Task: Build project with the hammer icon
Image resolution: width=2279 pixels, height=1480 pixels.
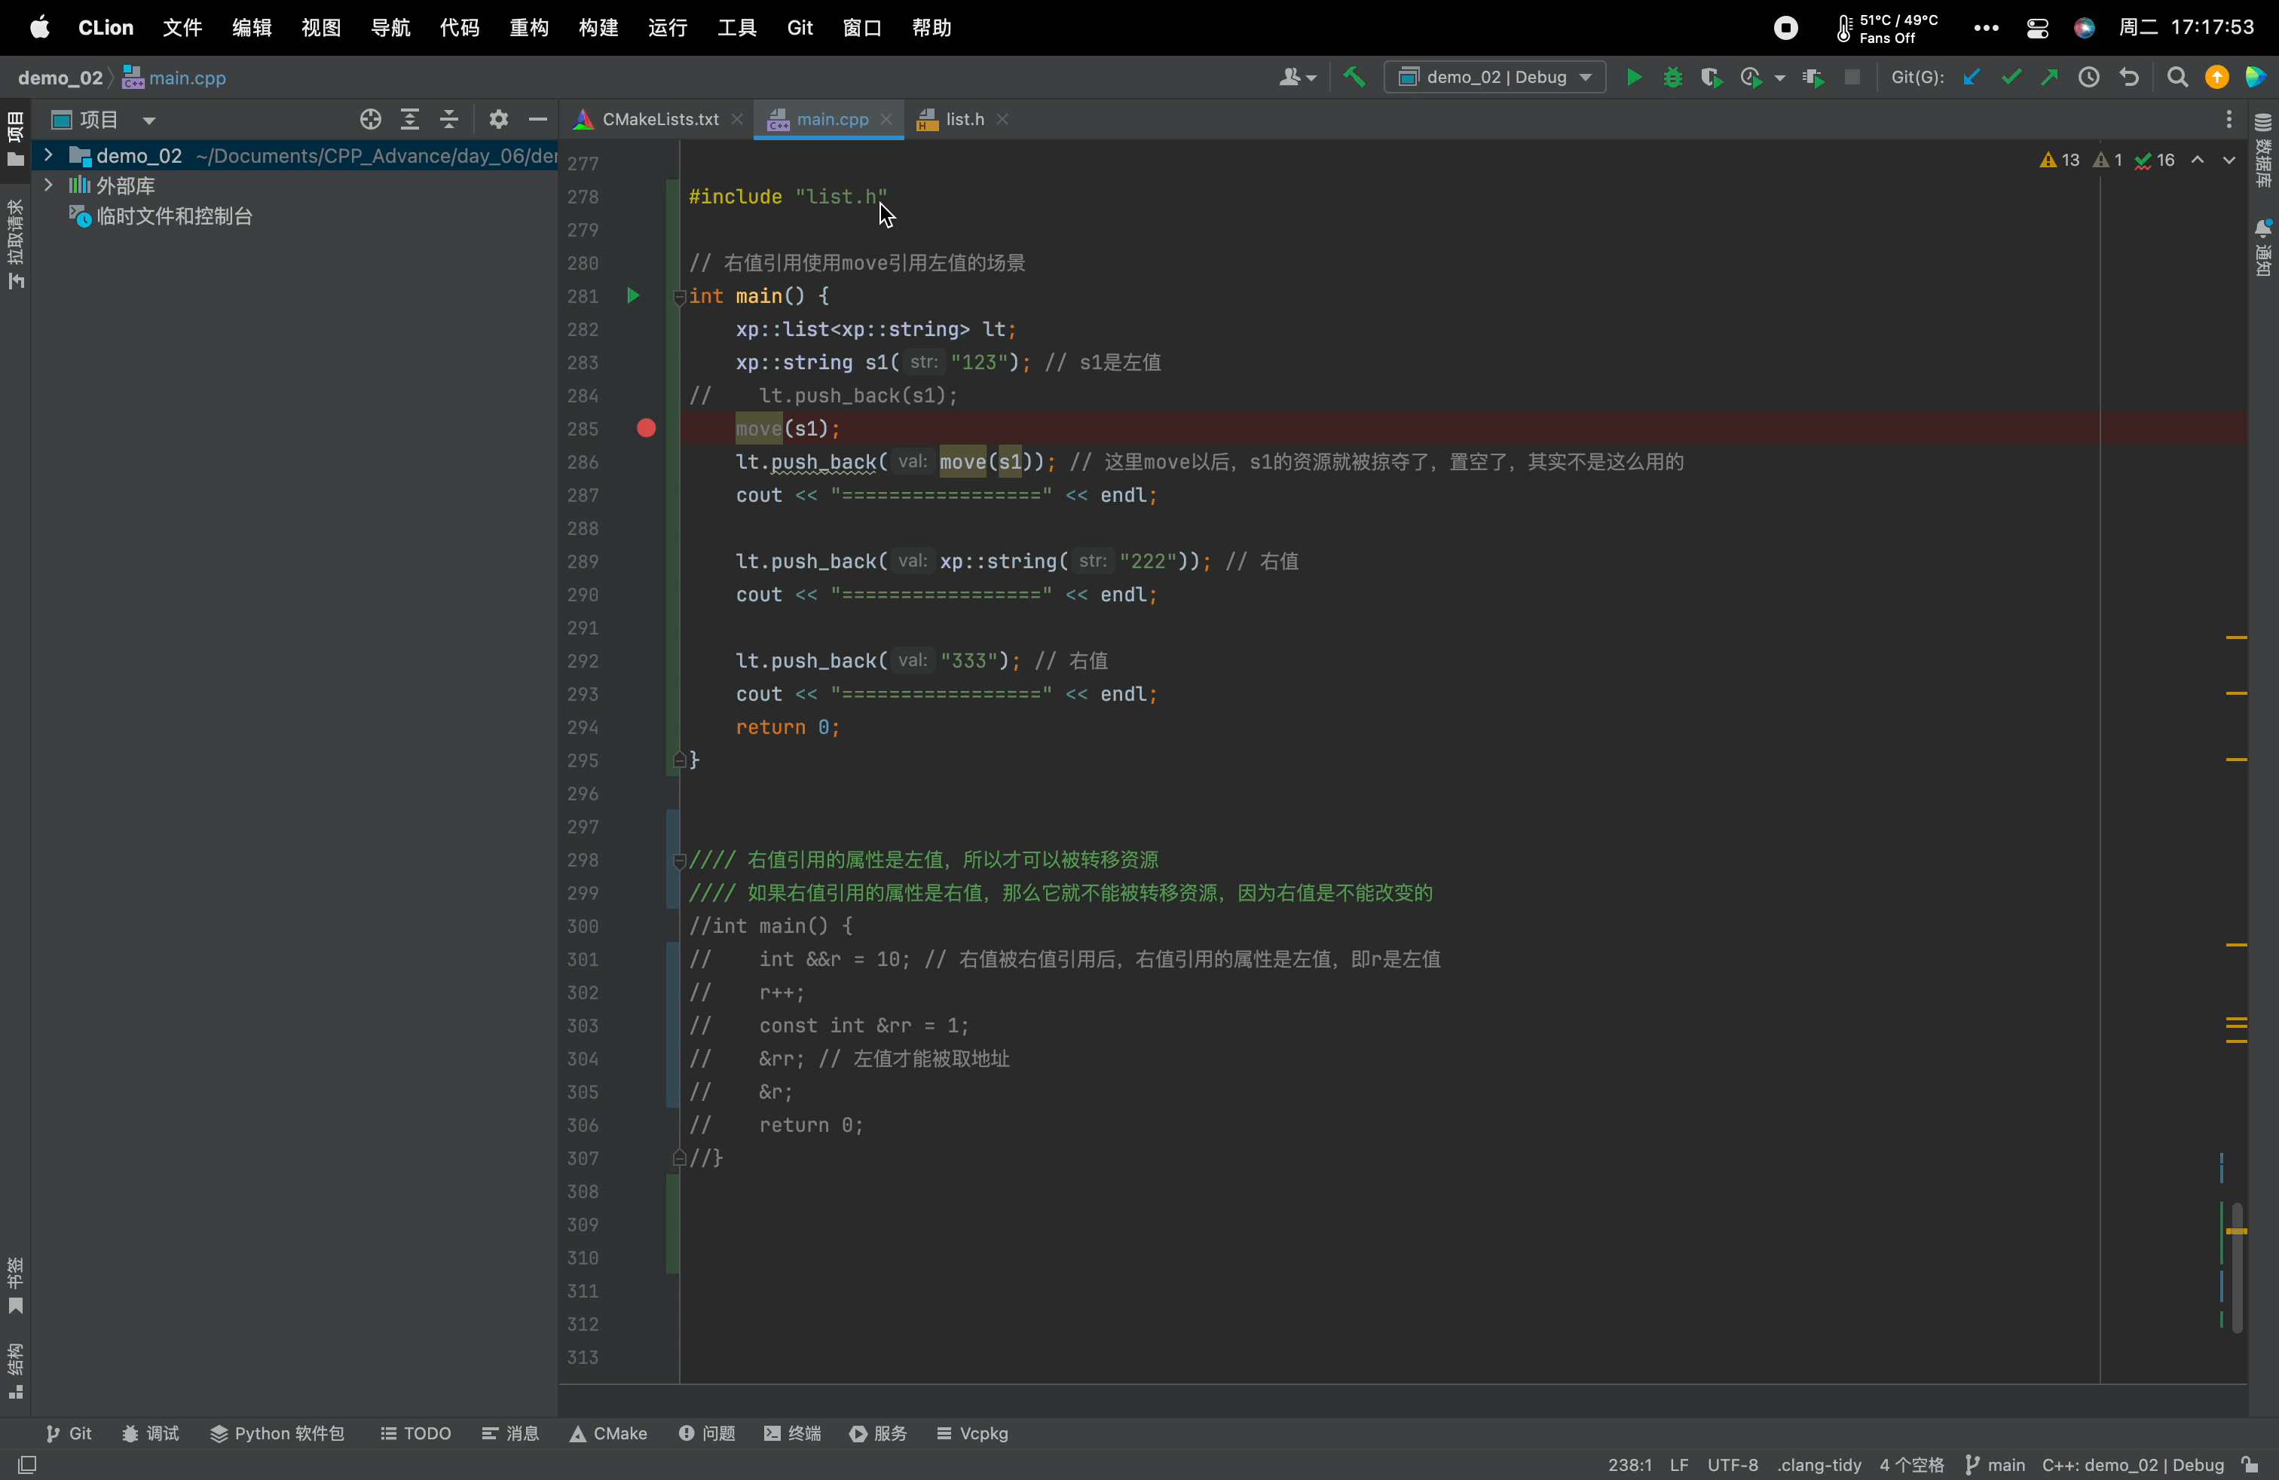Action: [x=1354, y=78]
